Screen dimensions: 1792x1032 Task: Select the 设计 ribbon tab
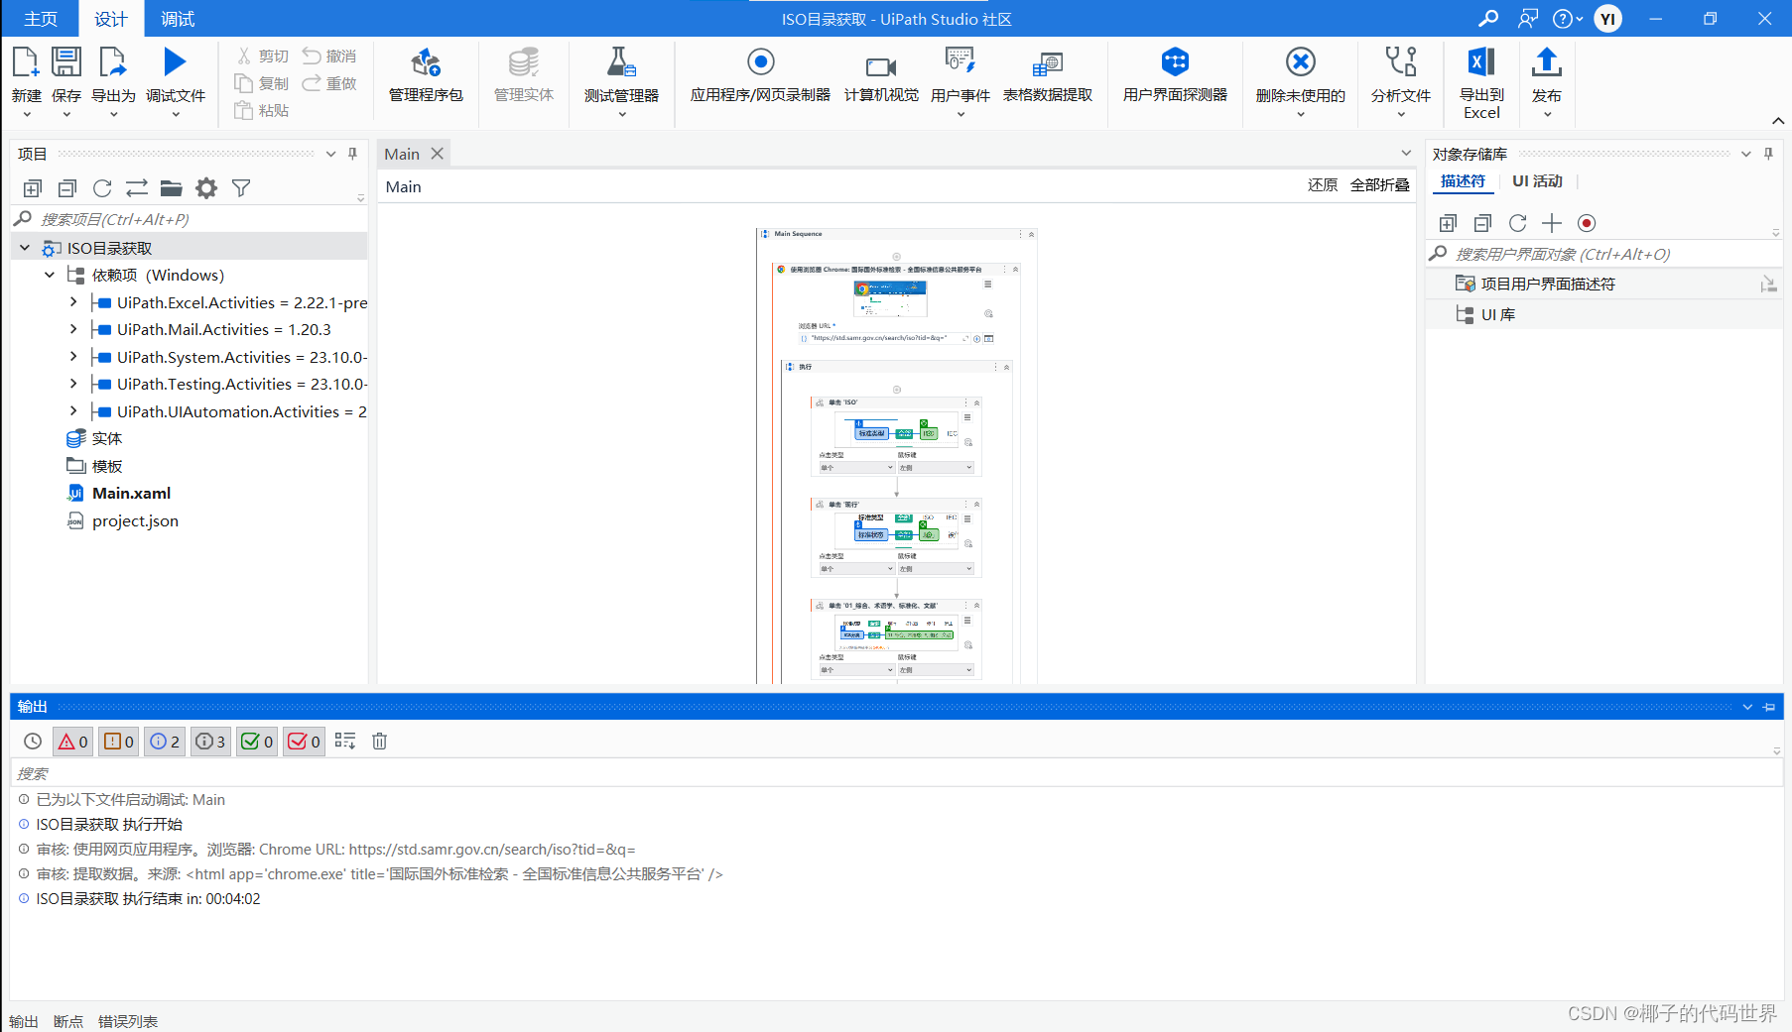pyautogui.click(x=111, y=19)
